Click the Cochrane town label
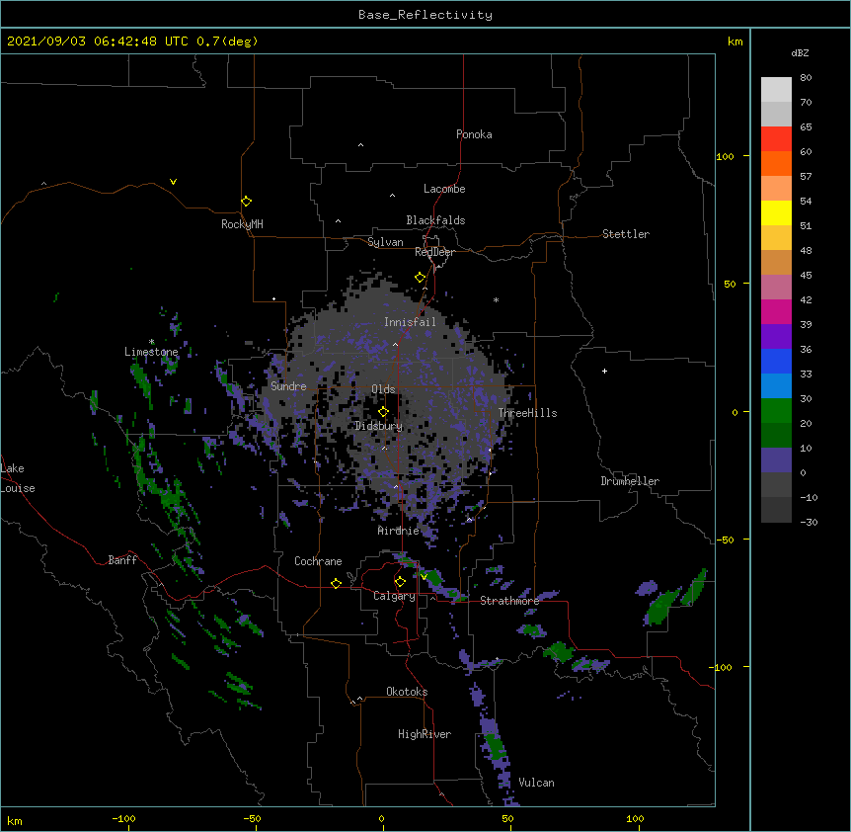Viewport: 851px width, 832px height. click(x=318, y=561)
